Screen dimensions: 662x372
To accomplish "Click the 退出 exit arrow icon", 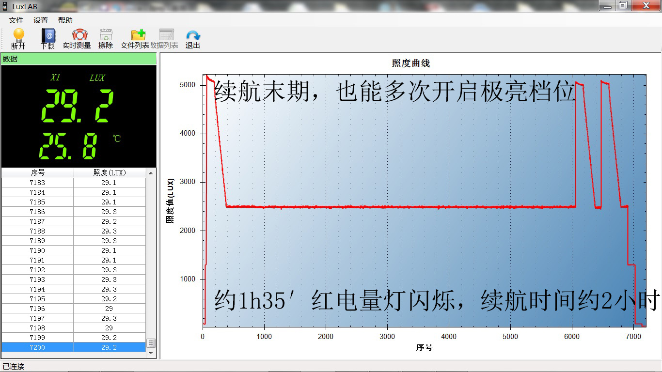I will 193,35.
